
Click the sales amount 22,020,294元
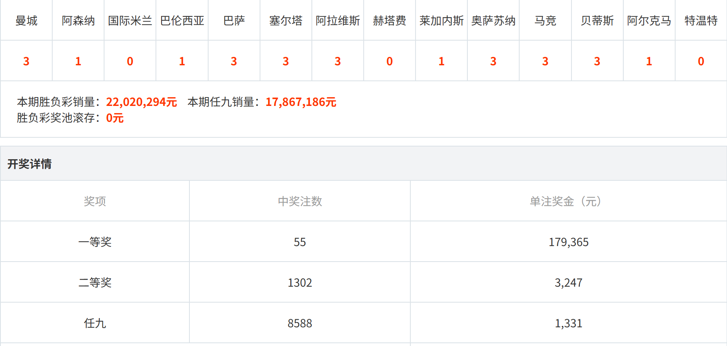[142, 102]
